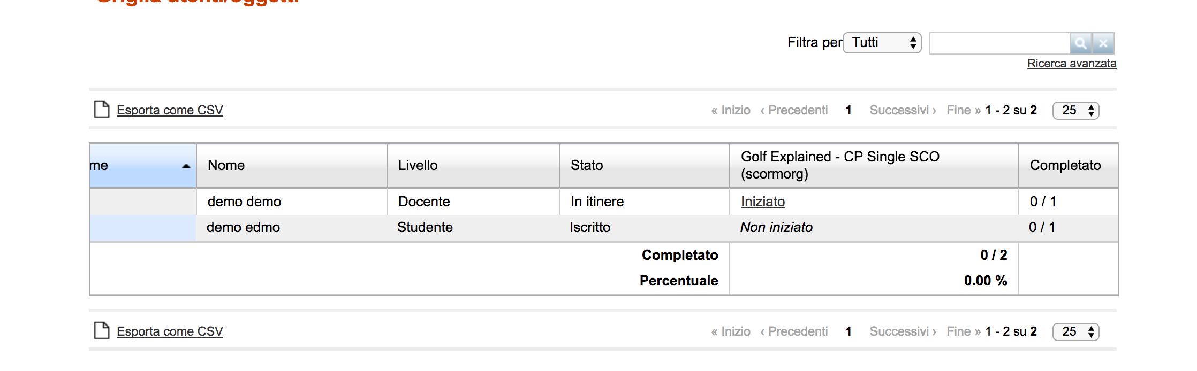Click the bottom CSV document icon

(x=102, y=330)
